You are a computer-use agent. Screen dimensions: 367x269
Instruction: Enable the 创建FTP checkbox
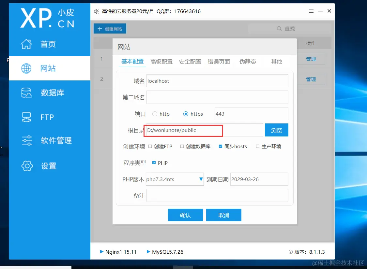(x=150, y=146)
